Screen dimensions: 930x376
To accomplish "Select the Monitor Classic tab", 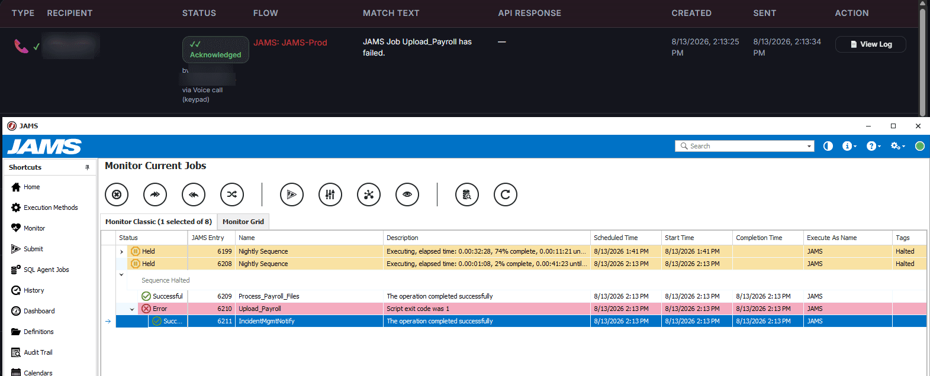I will [159, 222].
